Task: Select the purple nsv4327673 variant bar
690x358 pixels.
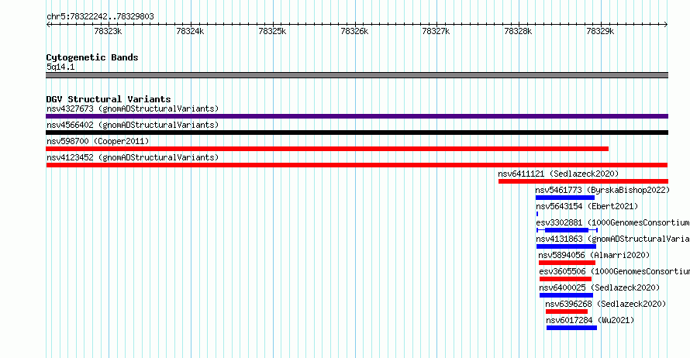Action: click(x=357, y=116)
